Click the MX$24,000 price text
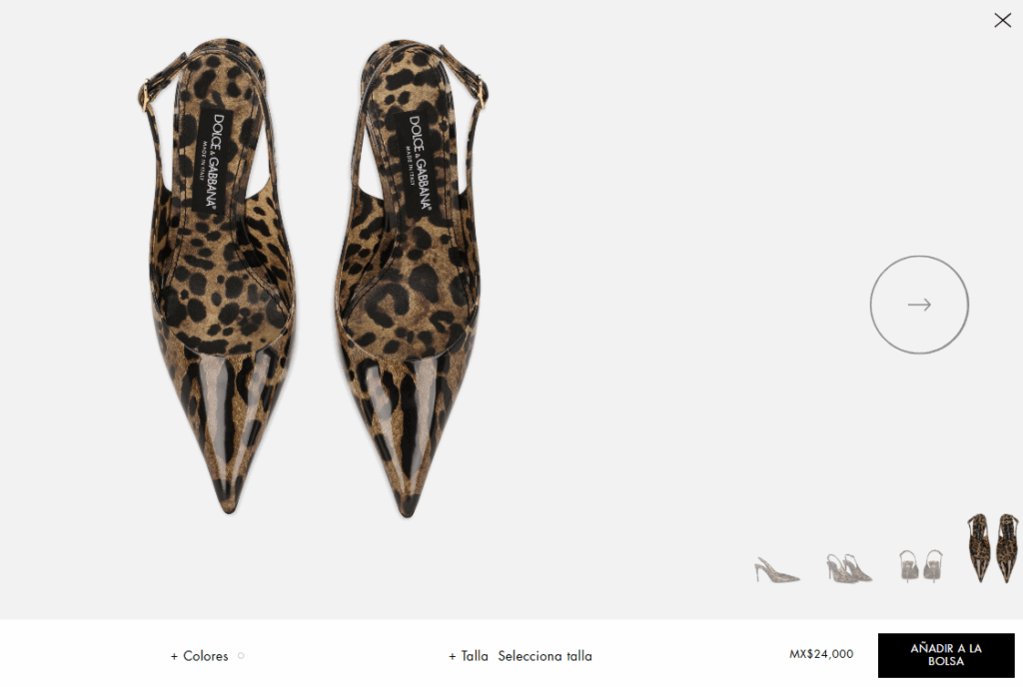1023x687 pixels. pos(821,654)
